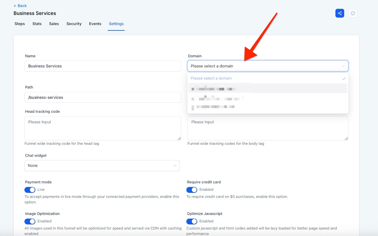Go to the Sales tab
Viewport: 378px width, 236px height.
tap(54, 24)
